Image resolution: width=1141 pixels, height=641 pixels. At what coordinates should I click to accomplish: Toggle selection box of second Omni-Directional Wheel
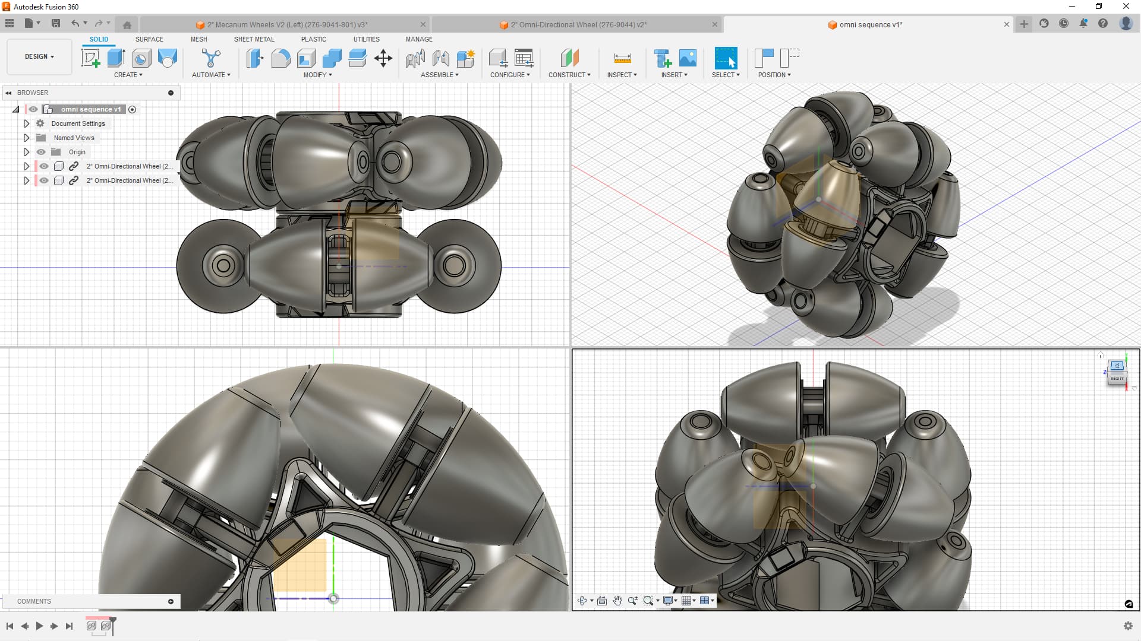[59, 180]
